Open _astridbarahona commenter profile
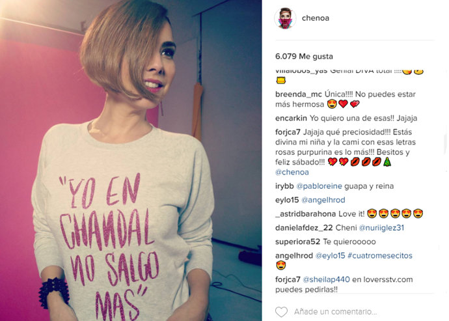 [x=306, y=214]
